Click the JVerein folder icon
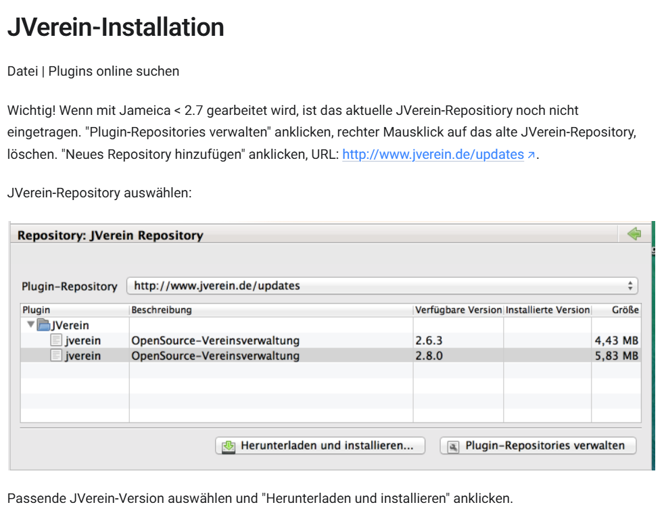Screen dimensions: 662x511 [x=44, y=325]
